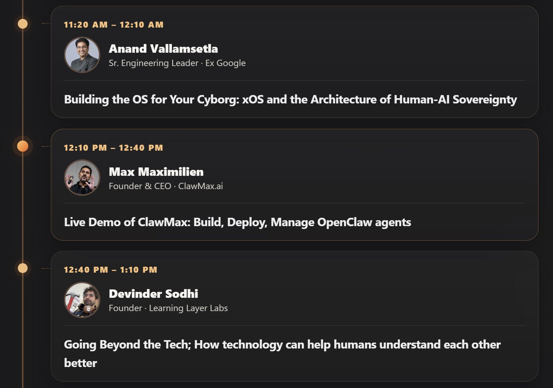Click Max Maximilien's avatar photo
Viewport: 553px width, 388px height.
(x=82, y=178)
